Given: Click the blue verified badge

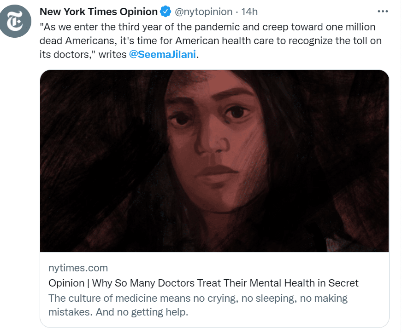Looking at the screenshot, I should (x=166, y=11).
